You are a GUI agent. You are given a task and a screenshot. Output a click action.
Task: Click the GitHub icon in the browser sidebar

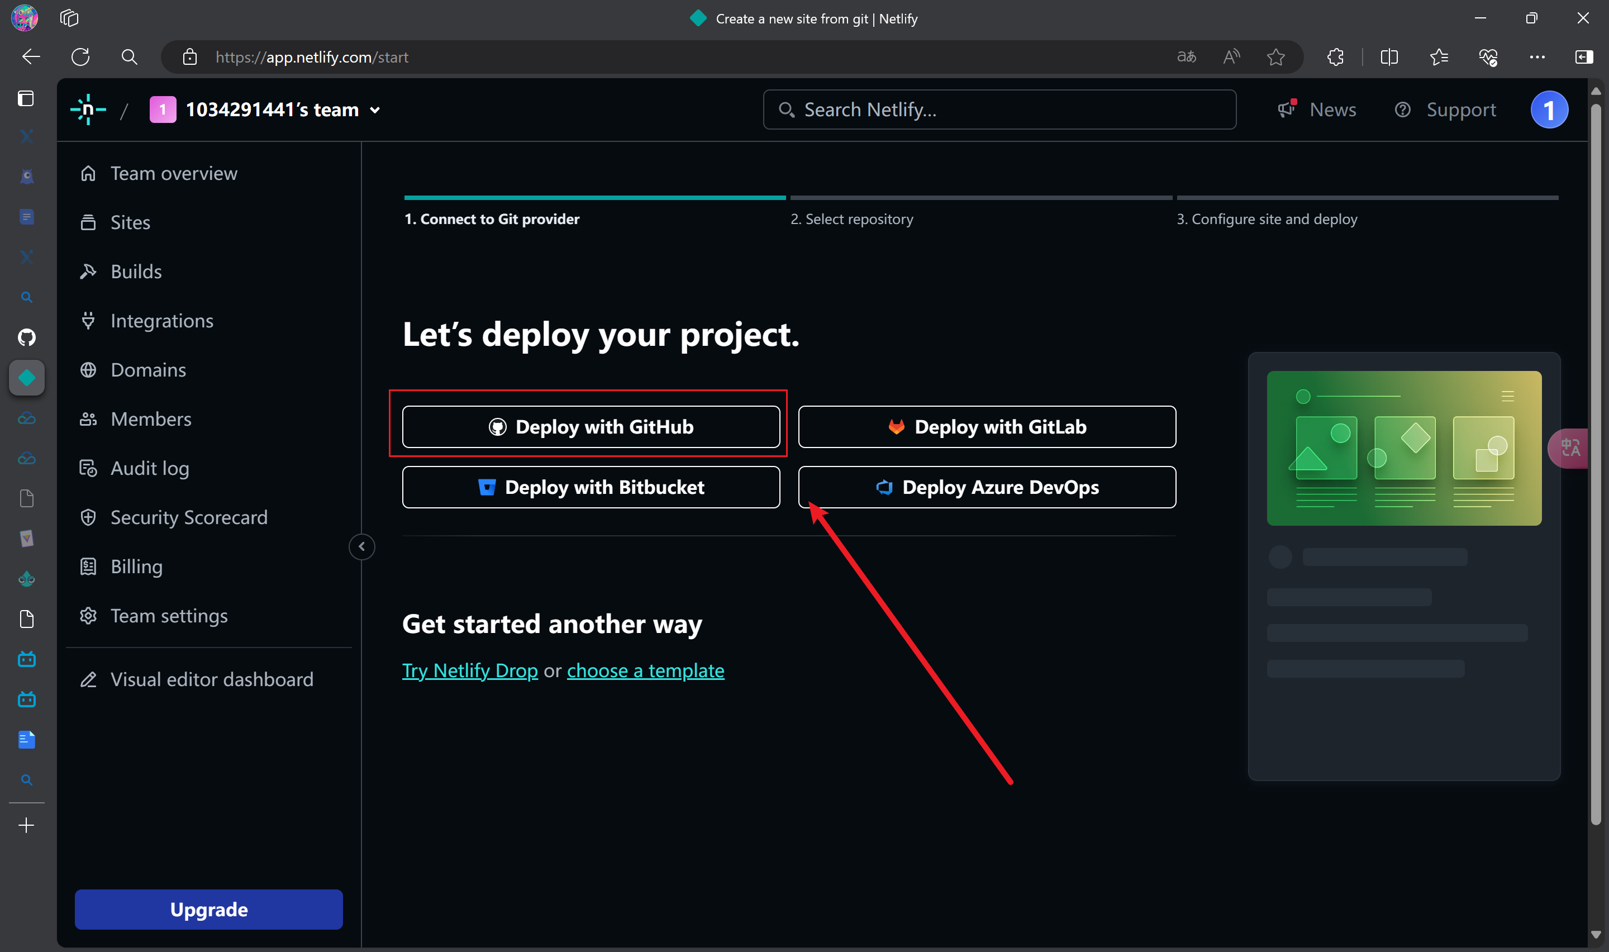26,337
